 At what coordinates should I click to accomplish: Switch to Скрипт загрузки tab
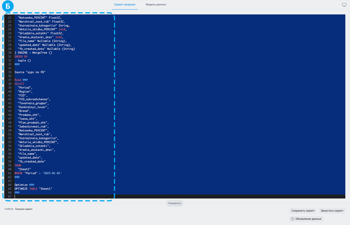(x=125, y=5)
